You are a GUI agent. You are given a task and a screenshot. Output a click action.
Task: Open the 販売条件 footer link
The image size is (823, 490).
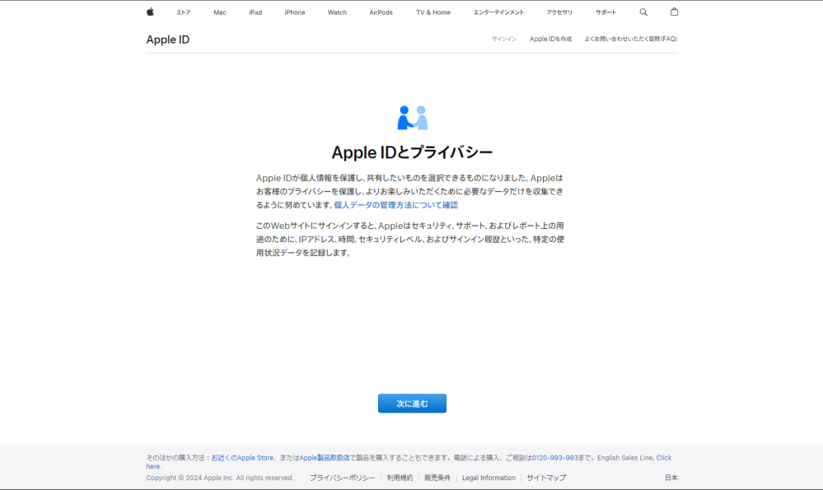[x=437, y=478]
